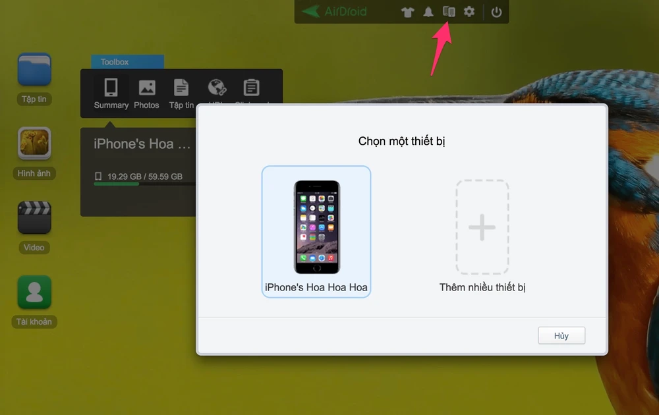Screen dimensions: 659x415
Task: Click the Clipboard icon in toolbox
Action: pos(251,88)
